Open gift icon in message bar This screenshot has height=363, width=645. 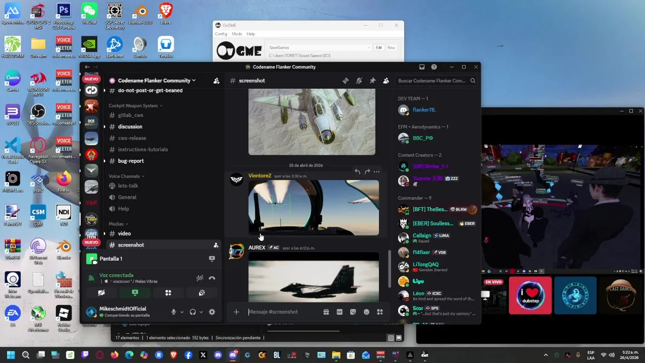coord(326,312)
